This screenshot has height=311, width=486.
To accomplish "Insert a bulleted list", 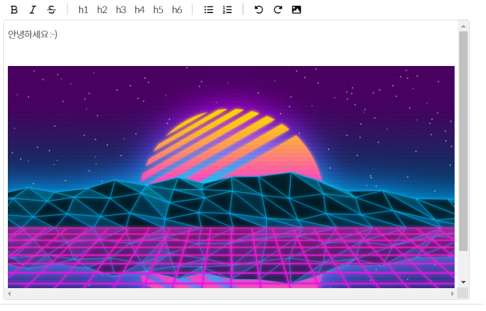I will pos(209,10).
